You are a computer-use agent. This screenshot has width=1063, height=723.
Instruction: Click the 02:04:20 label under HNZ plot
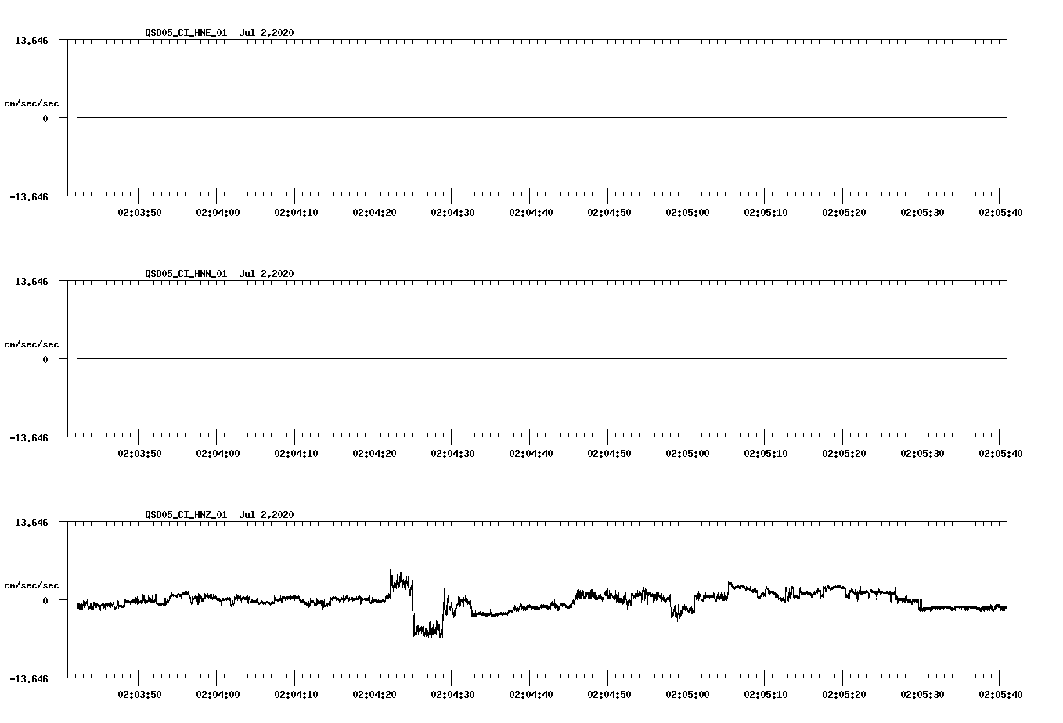(x=374, y=695)
